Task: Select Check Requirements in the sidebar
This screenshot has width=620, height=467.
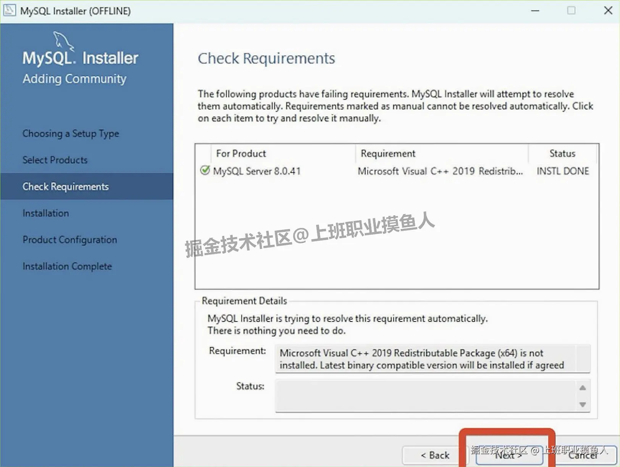Action: [x=65, y=186]
